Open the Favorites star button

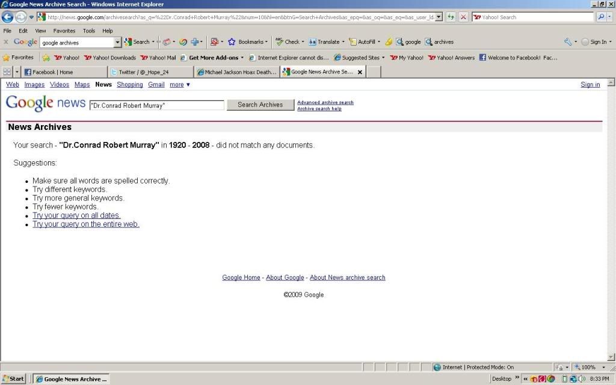click(x=18, y=57)
